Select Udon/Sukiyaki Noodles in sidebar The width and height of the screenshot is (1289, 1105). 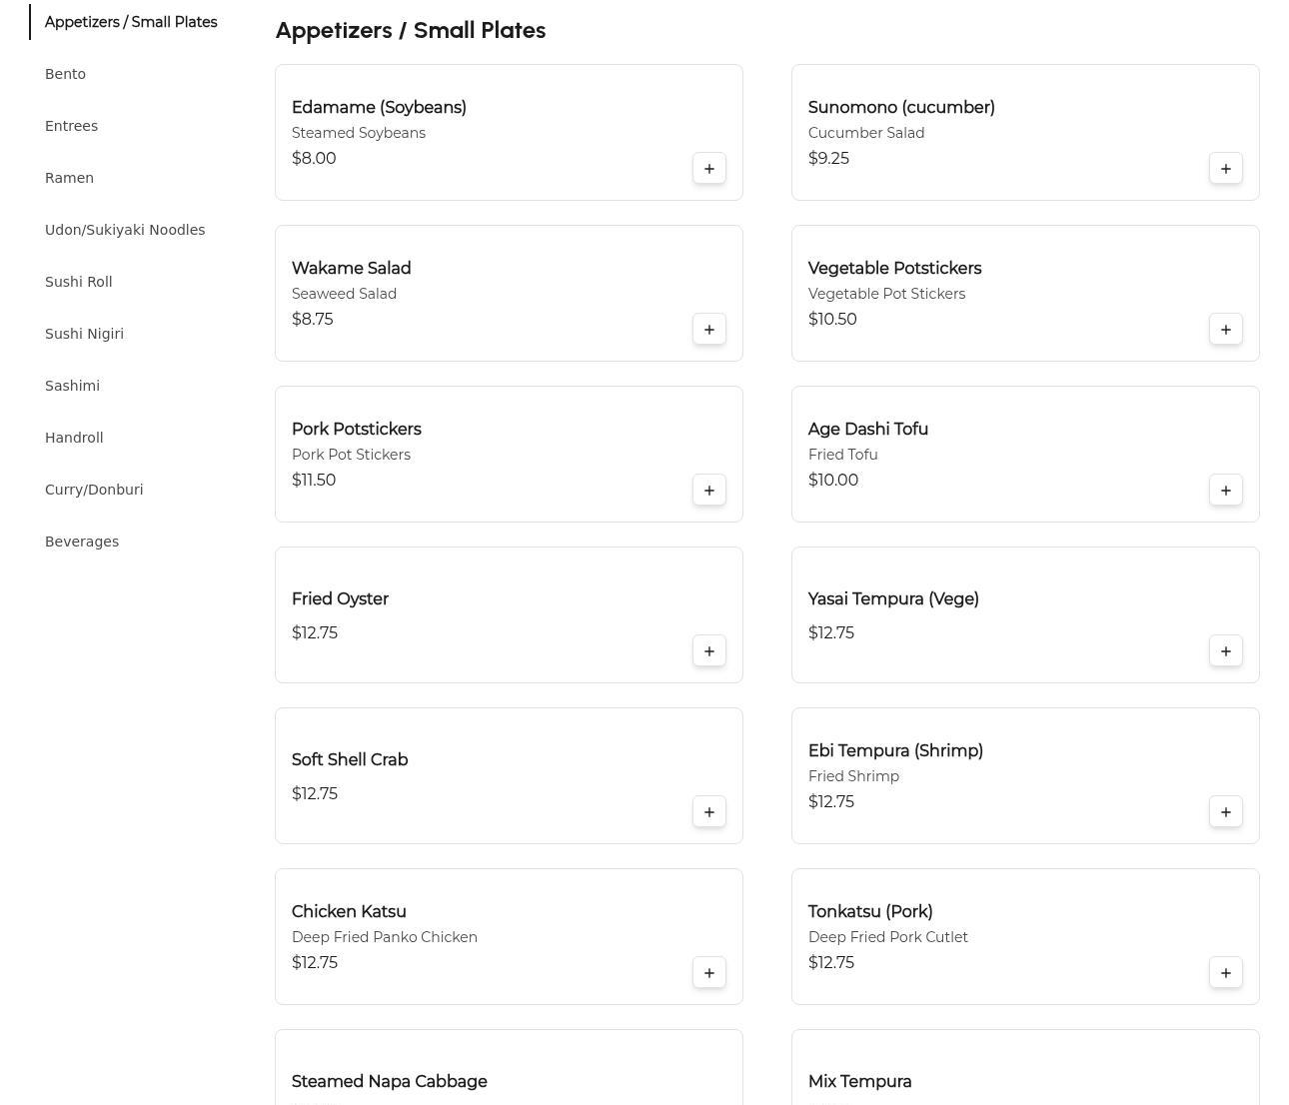(x=125, y=230)
